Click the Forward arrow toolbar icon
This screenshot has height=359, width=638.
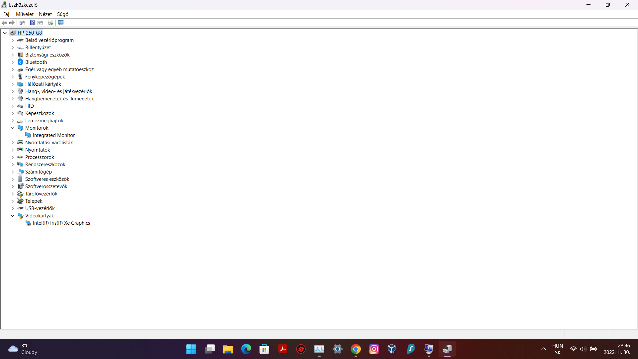click(x=12, y=23)
